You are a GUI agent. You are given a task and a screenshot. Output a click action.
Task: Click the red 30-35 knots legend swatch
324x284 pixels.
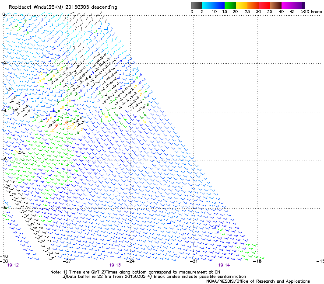click(264, 5)
